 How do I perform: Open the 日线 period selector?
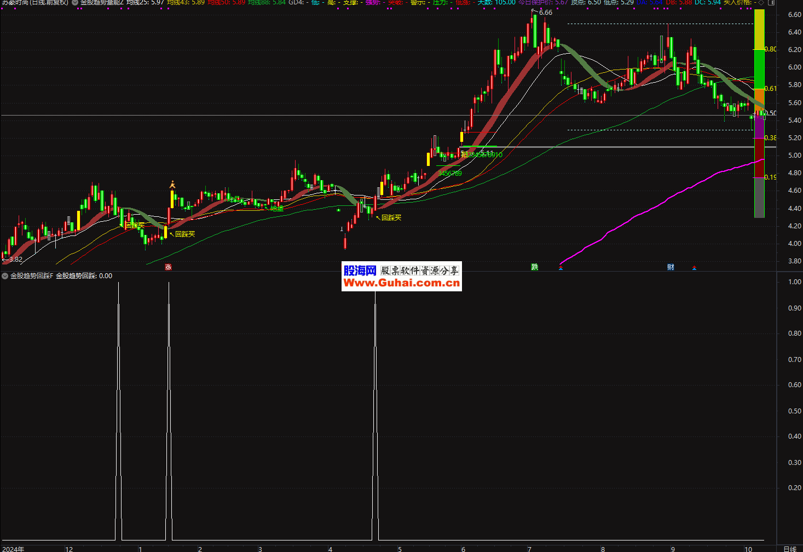click(789, 549)
